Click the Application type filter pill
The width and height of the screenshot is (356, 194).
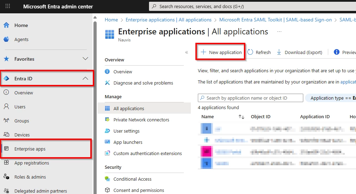[x=331, y=98]
